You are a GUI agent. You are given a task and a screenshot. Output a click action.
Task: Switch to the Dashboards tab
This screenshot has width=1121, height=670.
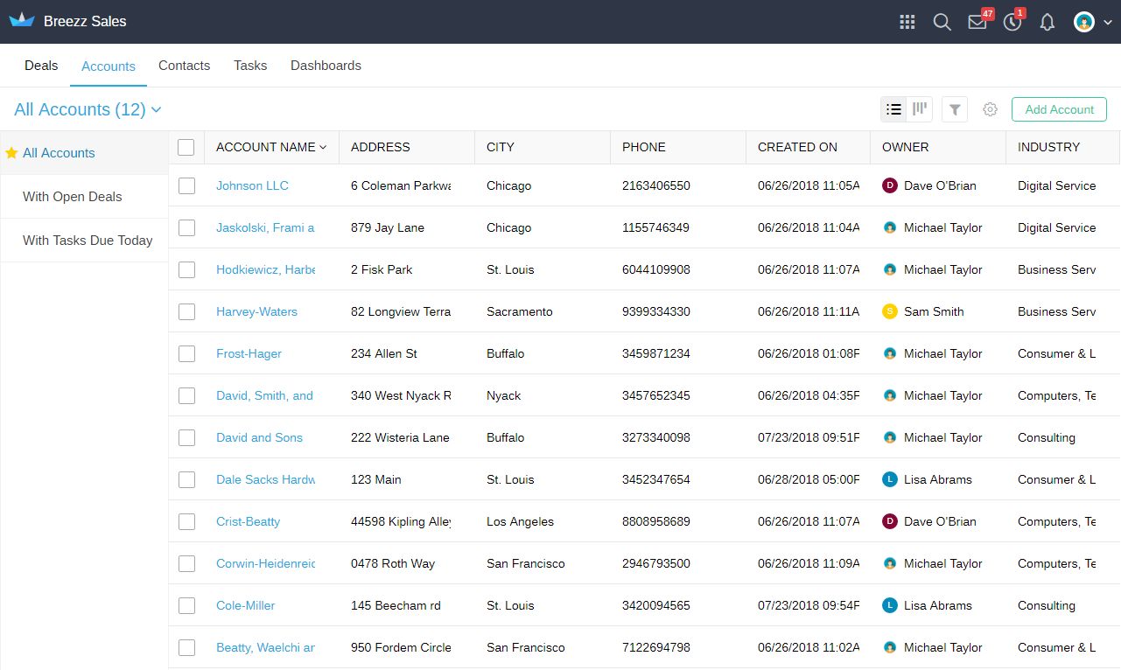(326, 66)
